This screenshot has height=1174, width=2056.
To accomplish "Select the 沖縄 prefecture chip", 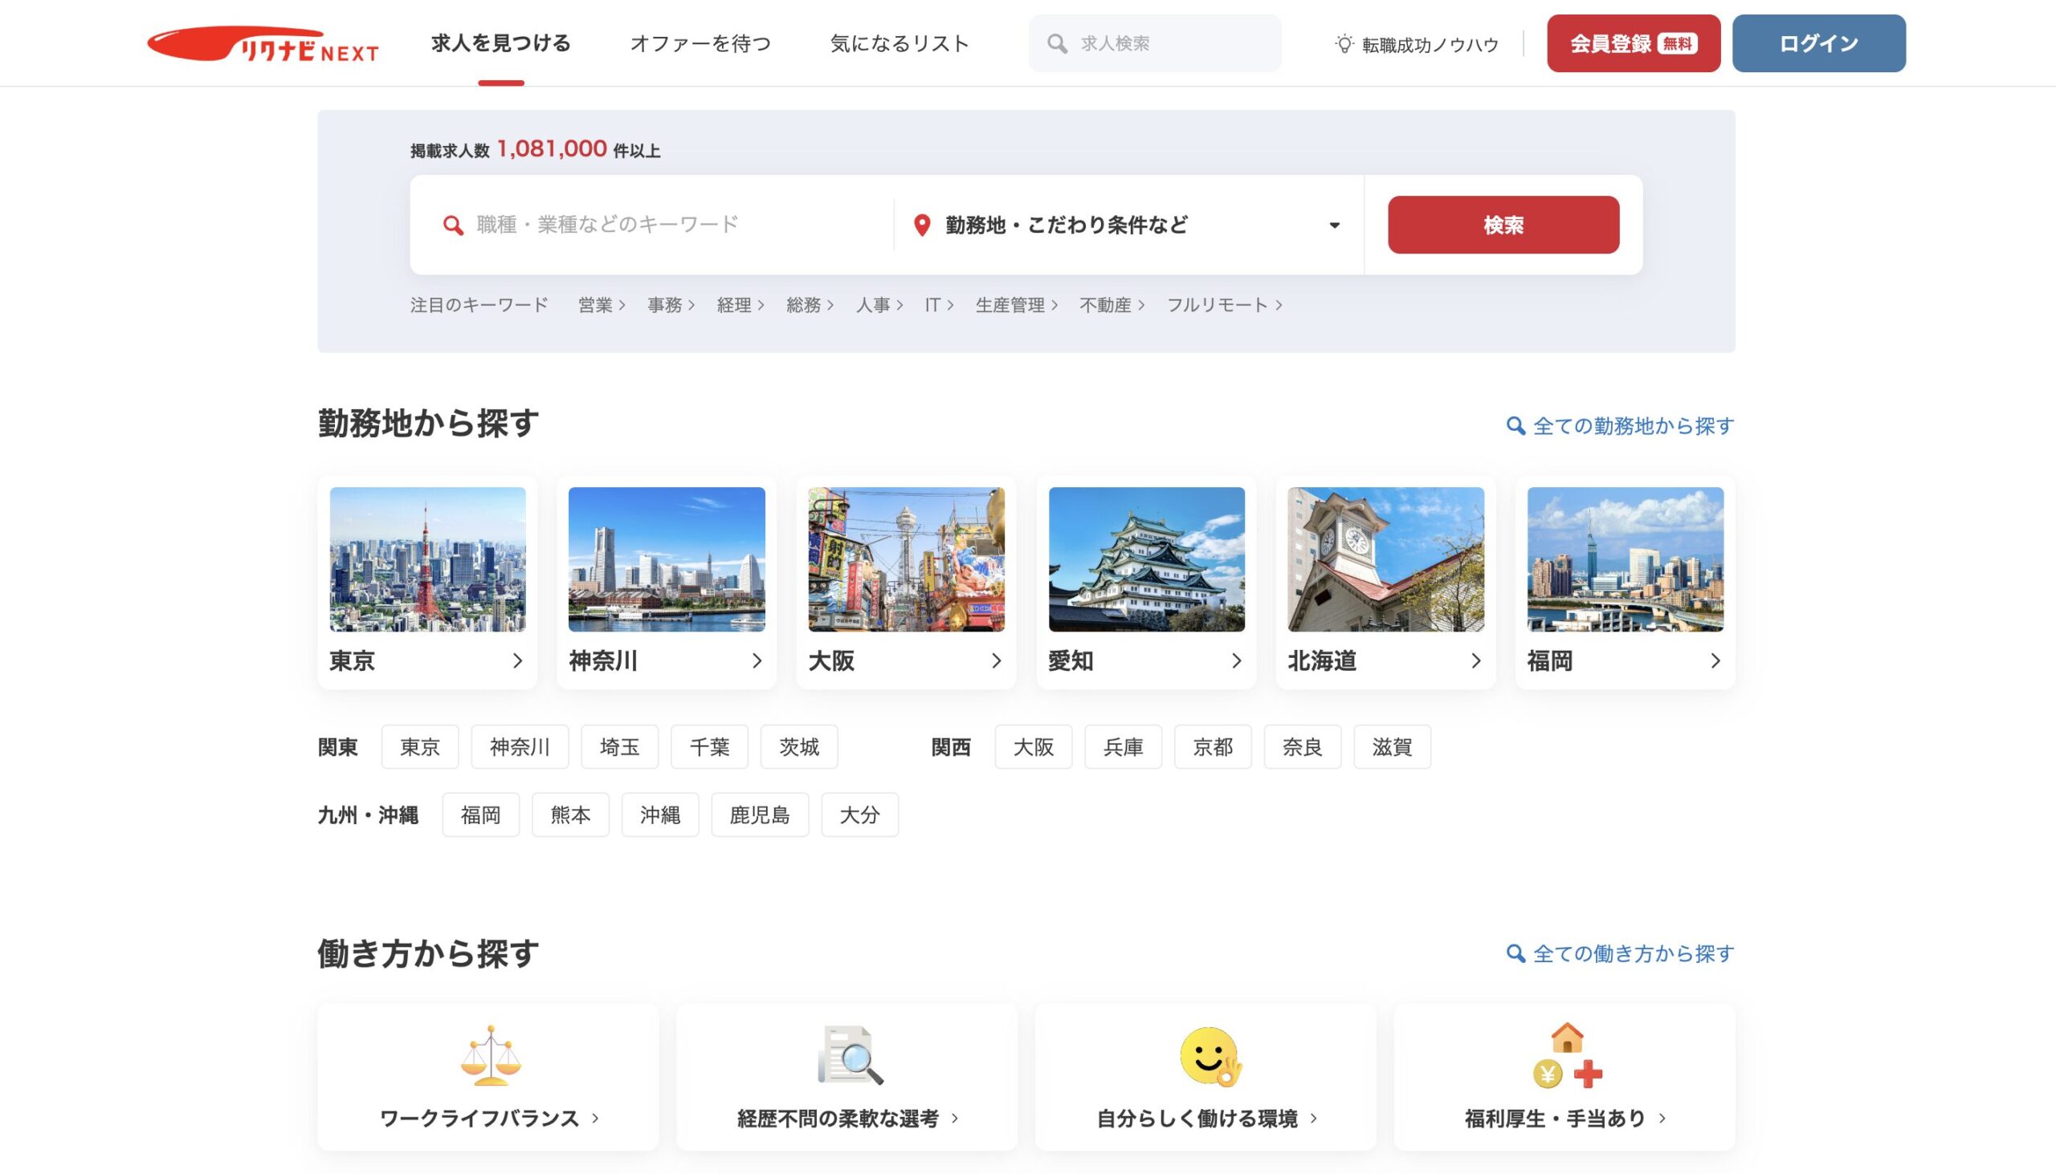I will [660, 815].
